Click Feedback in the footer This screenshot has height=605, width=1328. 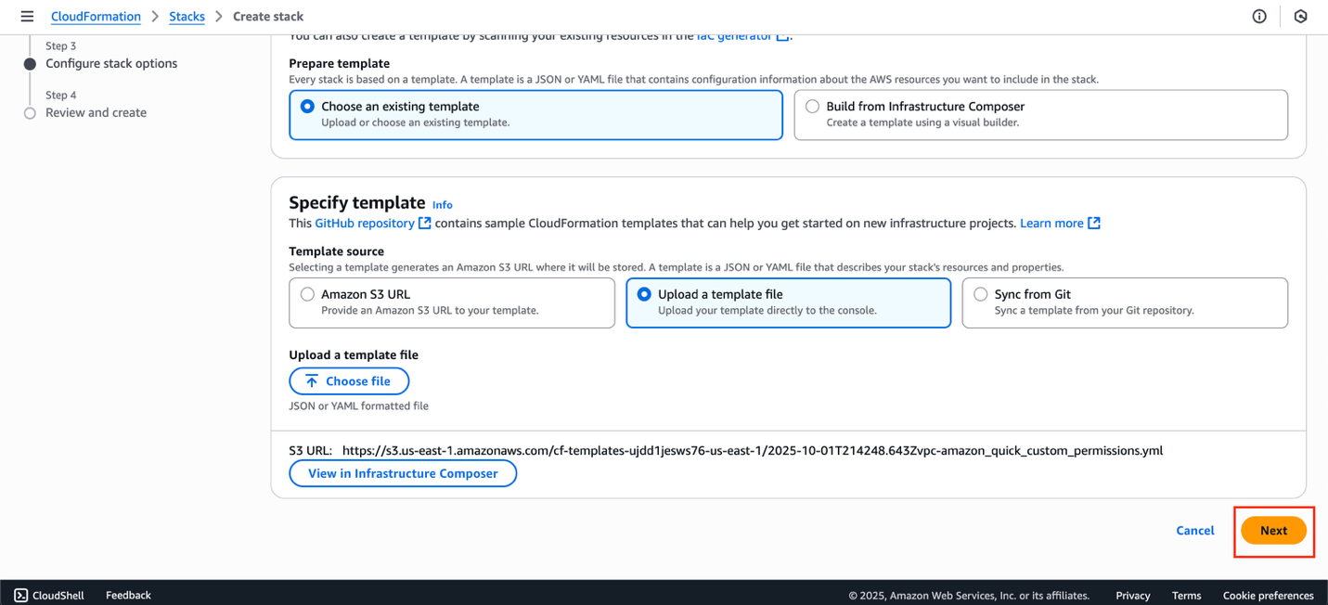tap(128, 595)
